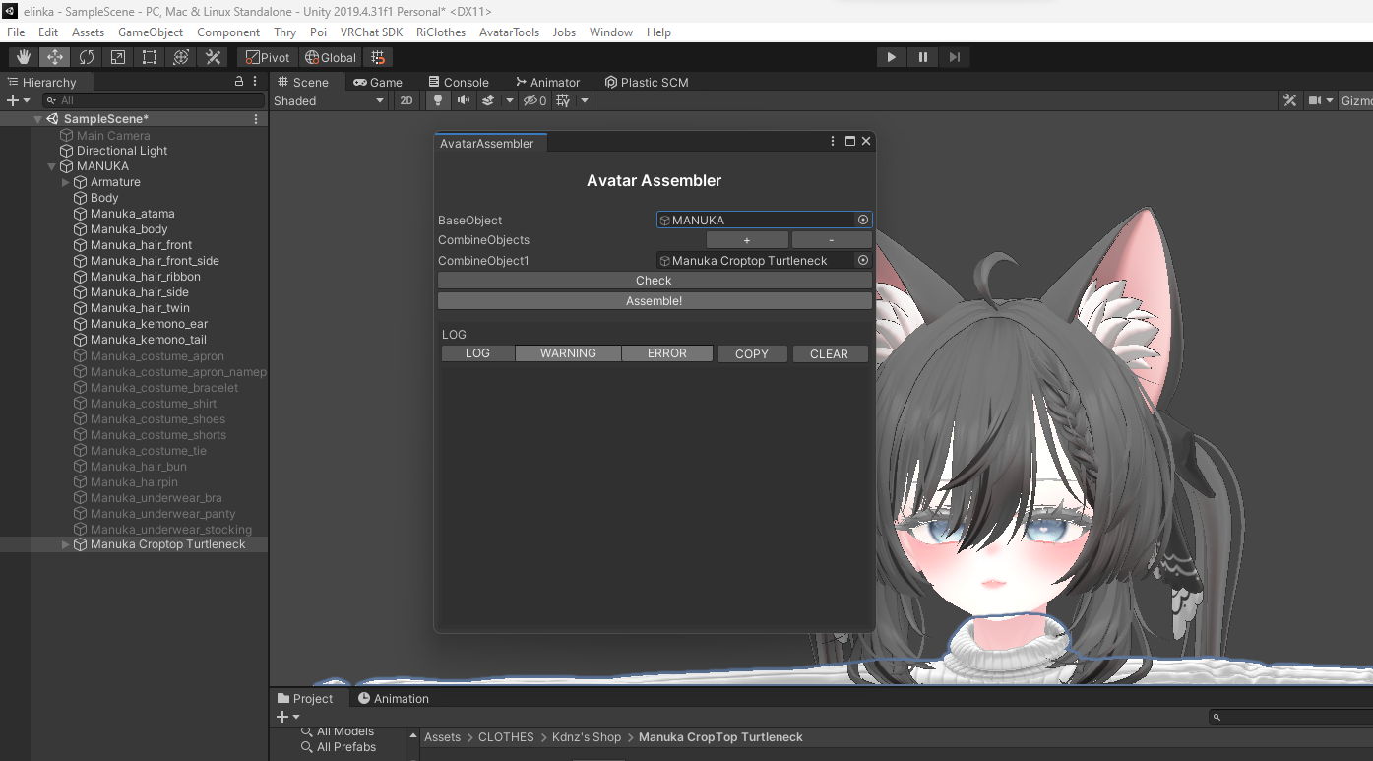Viewport: 1373px width, 761px height.
Task: Select the Hand tool
Action: pyautogui.click(x=24, y=57)
